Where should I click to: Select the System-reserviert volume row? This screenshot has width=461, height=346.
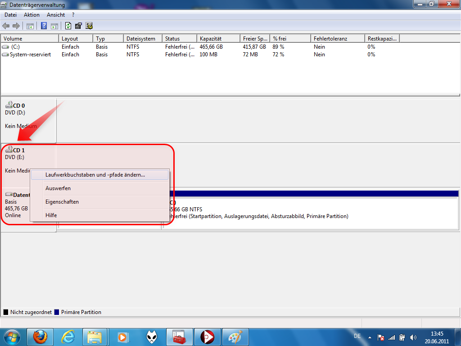coord(30,55)
